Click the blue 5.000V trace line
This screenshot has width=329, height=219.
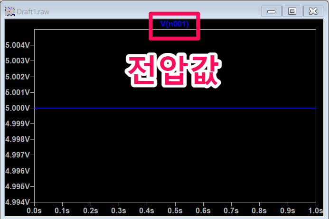coord(175,108)
